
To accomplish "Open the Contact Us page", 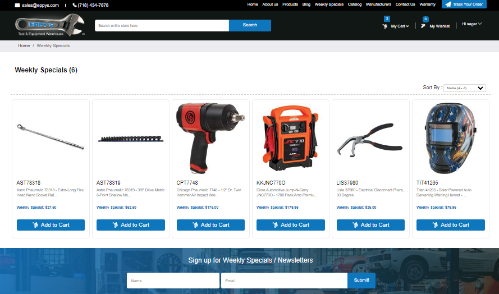I will pyautogui.click(x=405, y=4).
